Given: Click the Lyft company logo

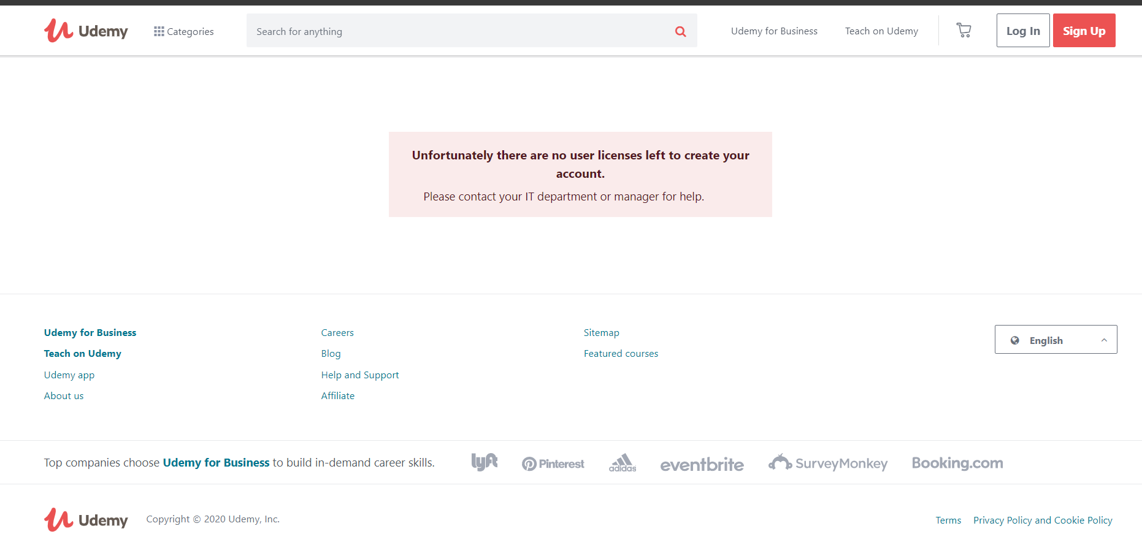Looking at the screenshot, I should coord(484,462).
